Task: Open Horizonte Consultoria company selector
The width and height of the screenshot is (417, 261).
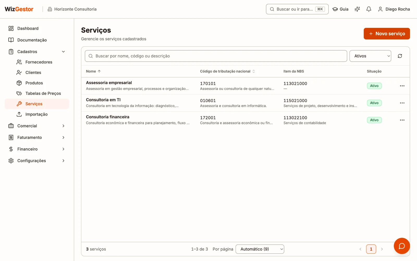Action: [x=72, y=9]
